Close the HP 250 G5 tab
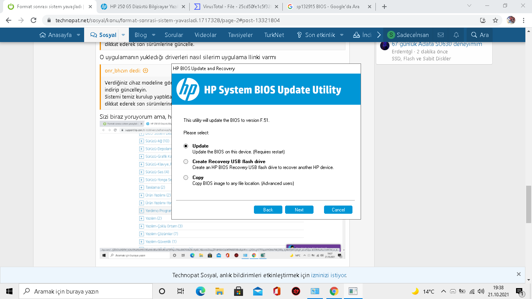Screen dimensions: 532x299 [183, 7]
